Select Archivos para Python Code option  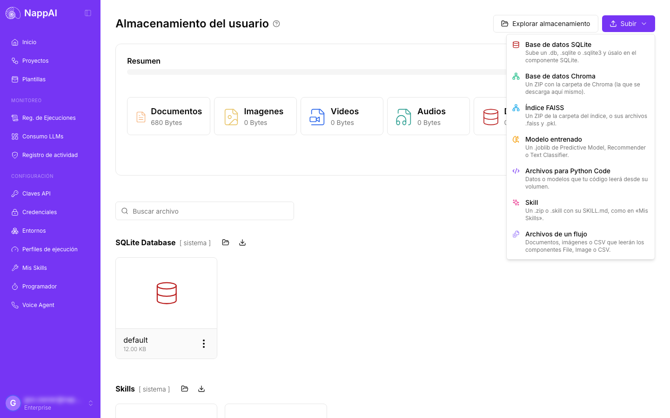point(581,178)
